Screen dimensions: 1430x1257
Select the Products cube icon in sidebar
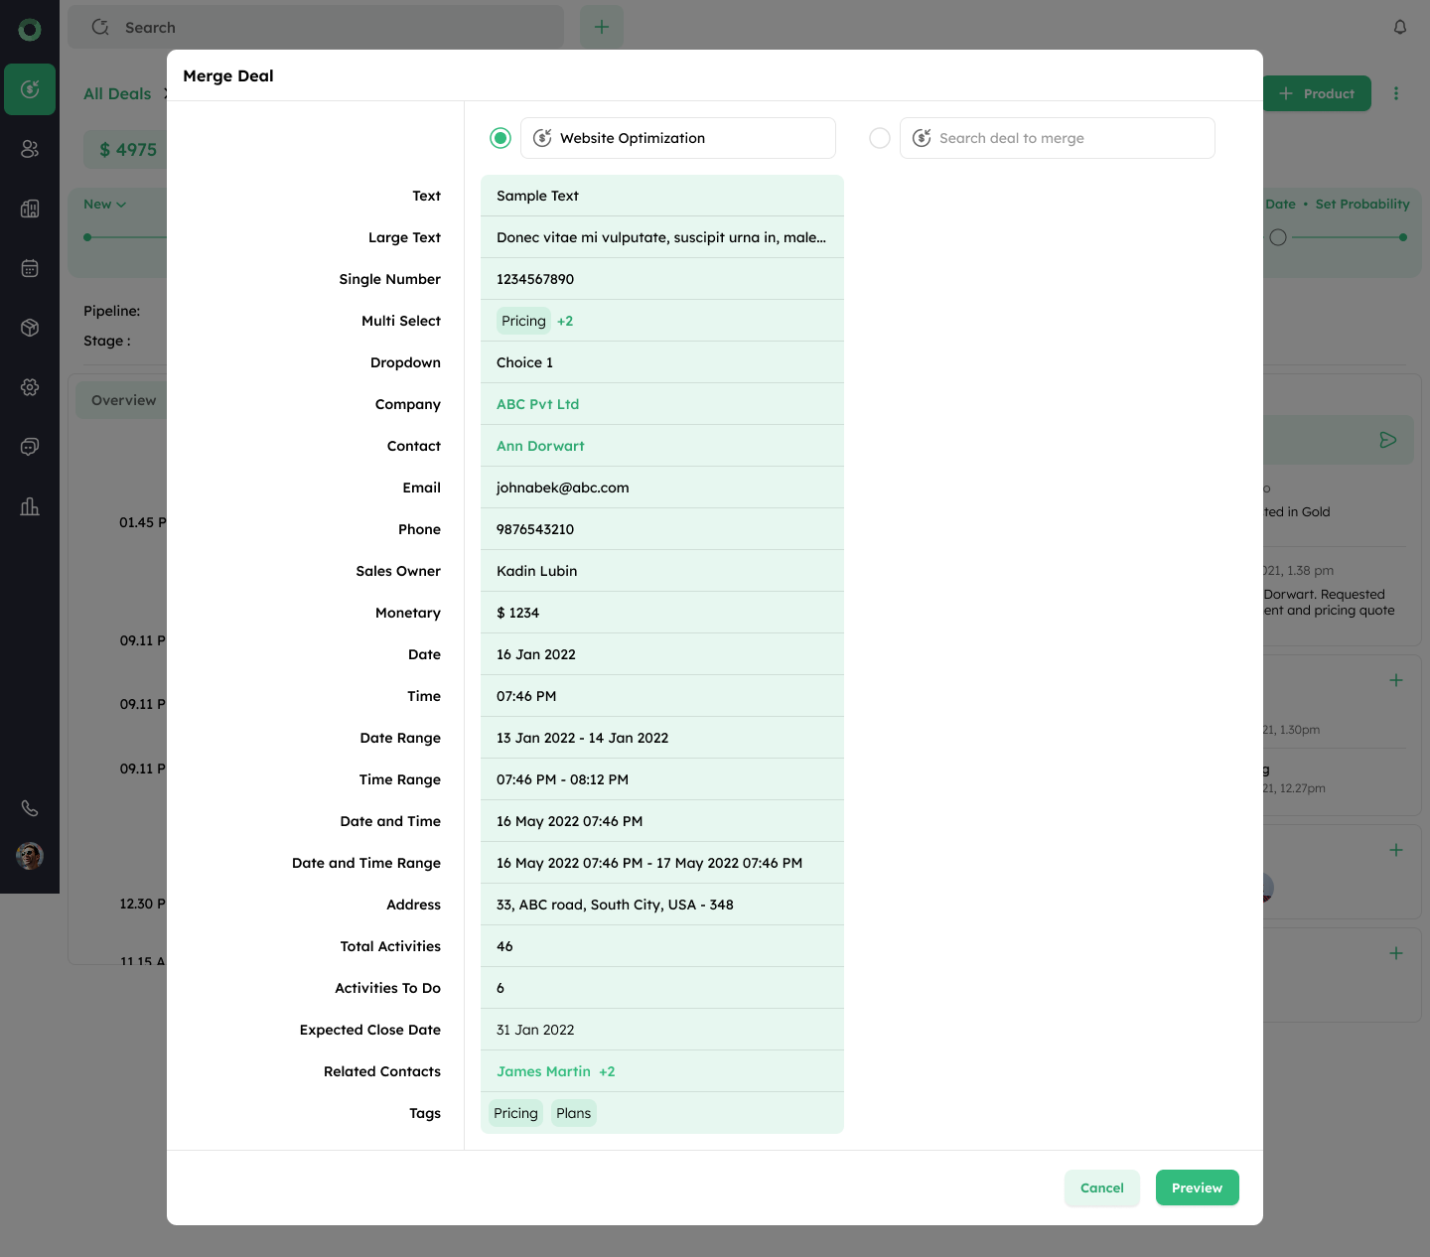click(x=30, y=328)
